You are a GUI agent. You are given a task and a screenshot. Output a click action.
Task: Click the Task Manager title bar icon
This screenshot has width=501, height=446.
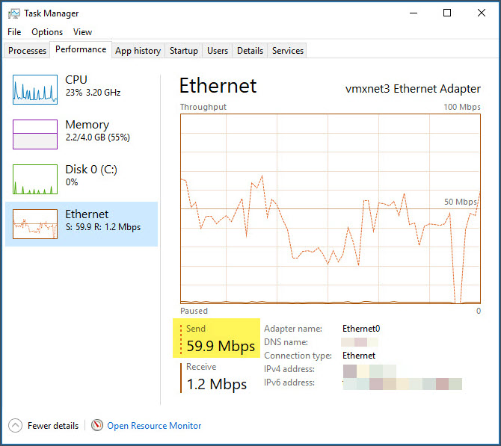(x=13, y=13)
